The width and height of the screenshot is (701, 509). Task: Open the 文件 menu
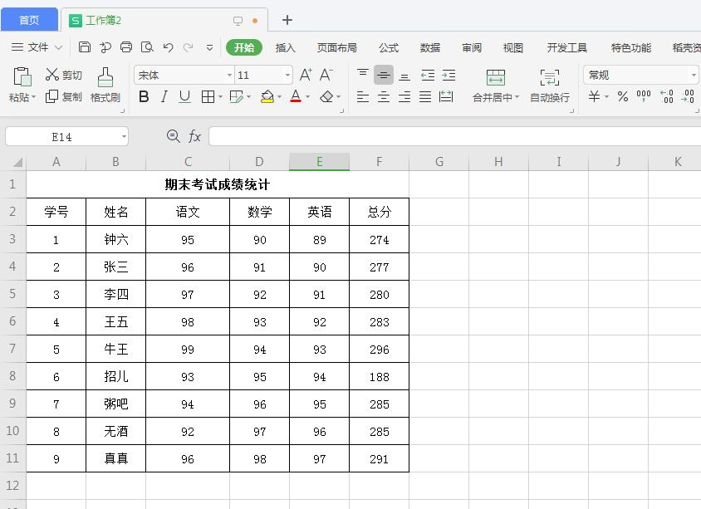(38, 47)
